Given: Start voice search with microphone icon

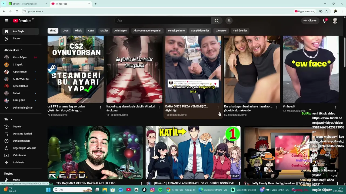Looking at the screenshot, I should click(229, 21).
